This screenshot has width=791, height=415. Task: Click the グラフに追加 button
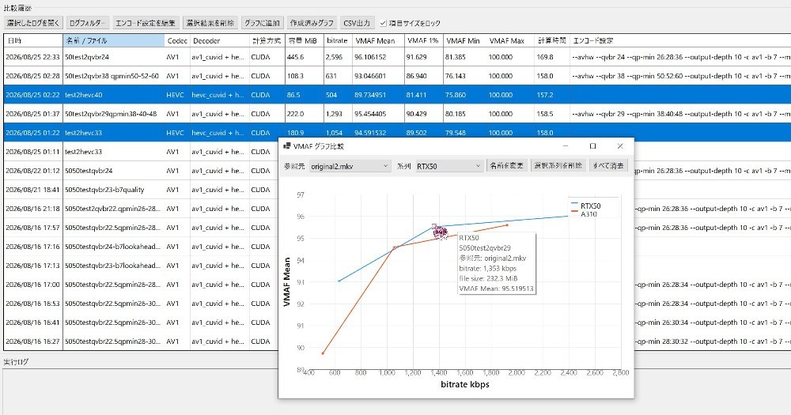point(262,23)
